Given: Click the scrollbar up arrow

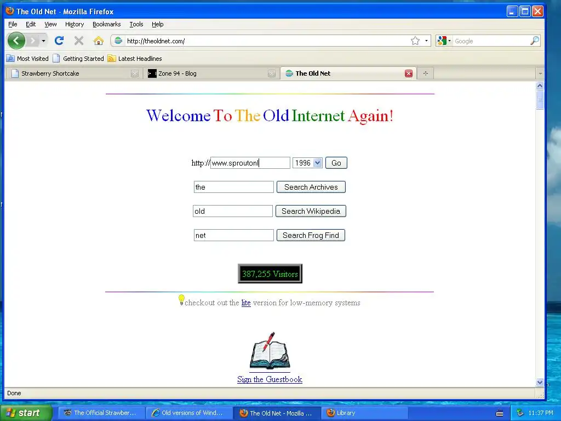Looking at the screenshot, I should click(x=540, y=86).
